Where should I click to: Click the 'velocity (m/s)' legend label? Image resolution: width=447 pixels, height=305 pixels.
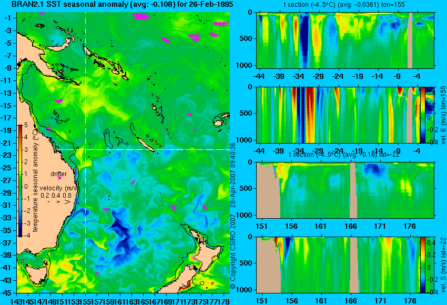tap(59, 188)
